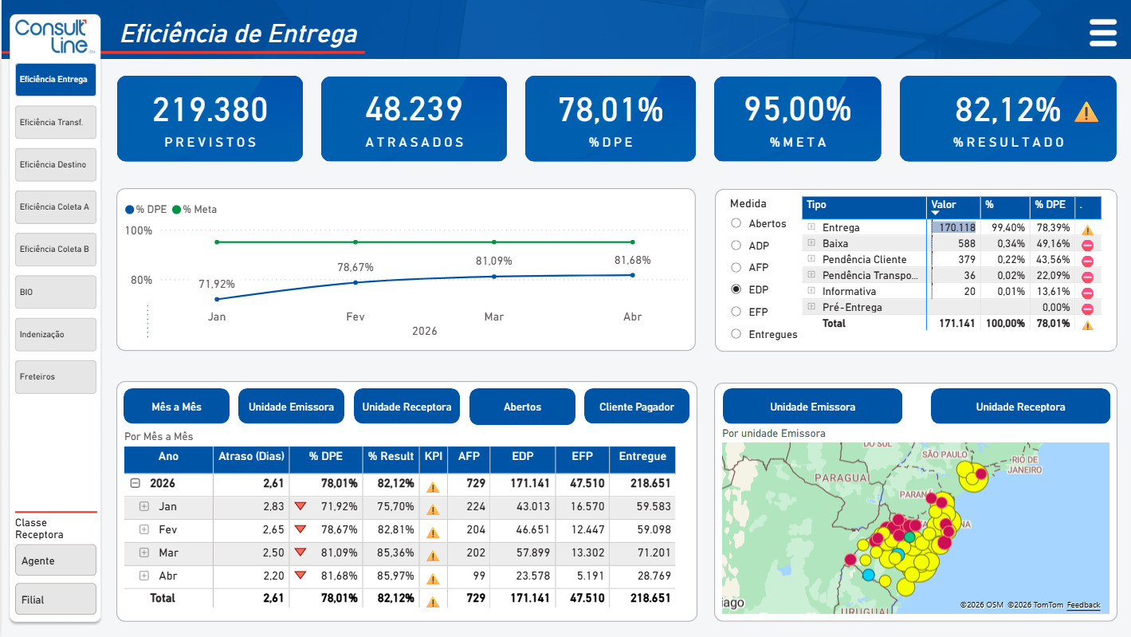Open the map Feedback link
The width and height of the screenshot is (1131, 637).
click(x=1083, y=605)
